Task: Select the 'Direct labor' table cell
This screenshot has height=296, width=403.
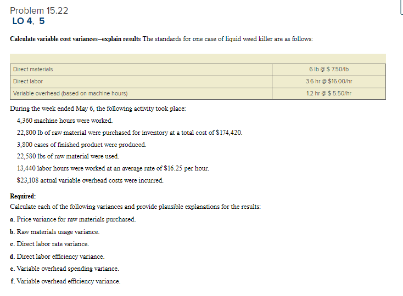Action: [141, 81]
